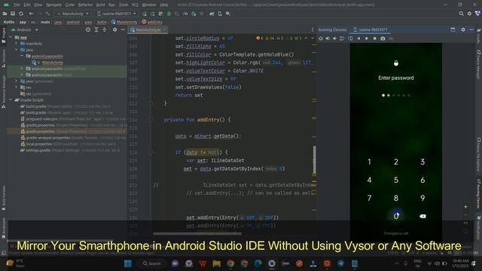
Task: Click the editor horizontal scrollbar
Action: click(197, 233)
